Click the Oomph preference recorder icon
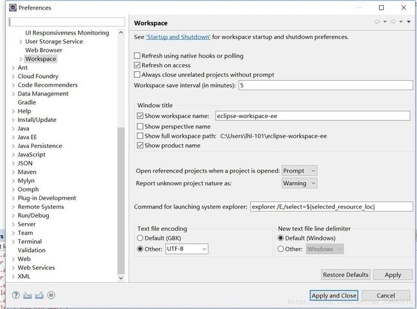This screenshot has width=417, height=309. pyautogui.click(x=51, y=295)
